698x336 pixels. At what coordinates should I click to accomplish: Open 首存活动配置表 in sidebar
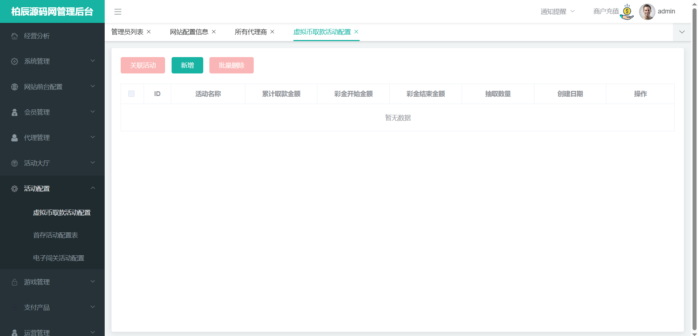click(56, 235)
